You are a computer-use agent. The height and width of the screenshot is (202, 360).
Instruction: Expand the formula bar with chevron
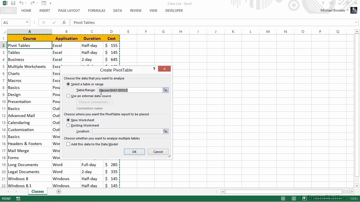356,22
